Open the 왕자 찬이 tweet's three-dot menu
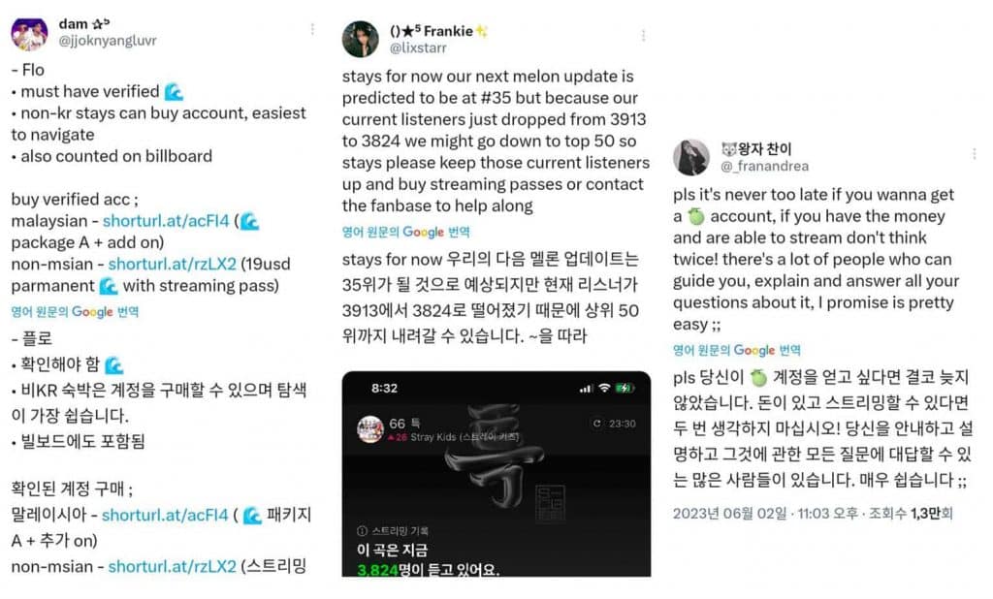 click(974, 154)
